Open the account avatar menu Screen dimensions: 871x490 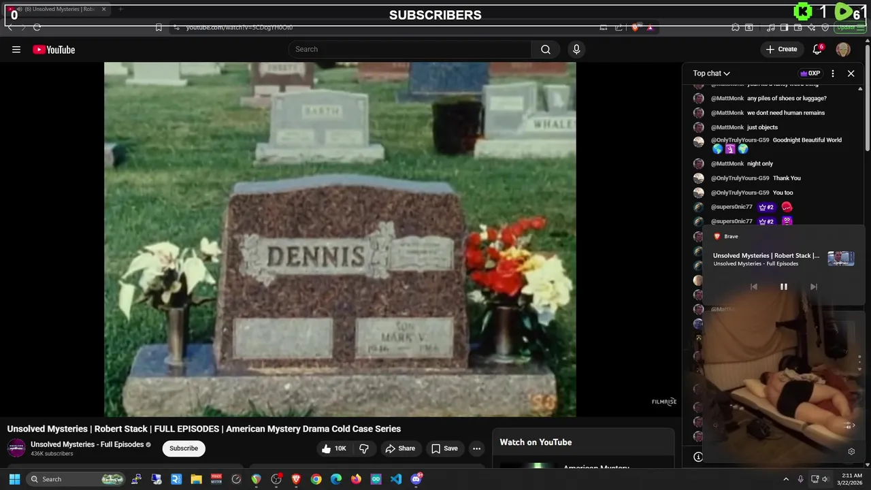[843, 49]
